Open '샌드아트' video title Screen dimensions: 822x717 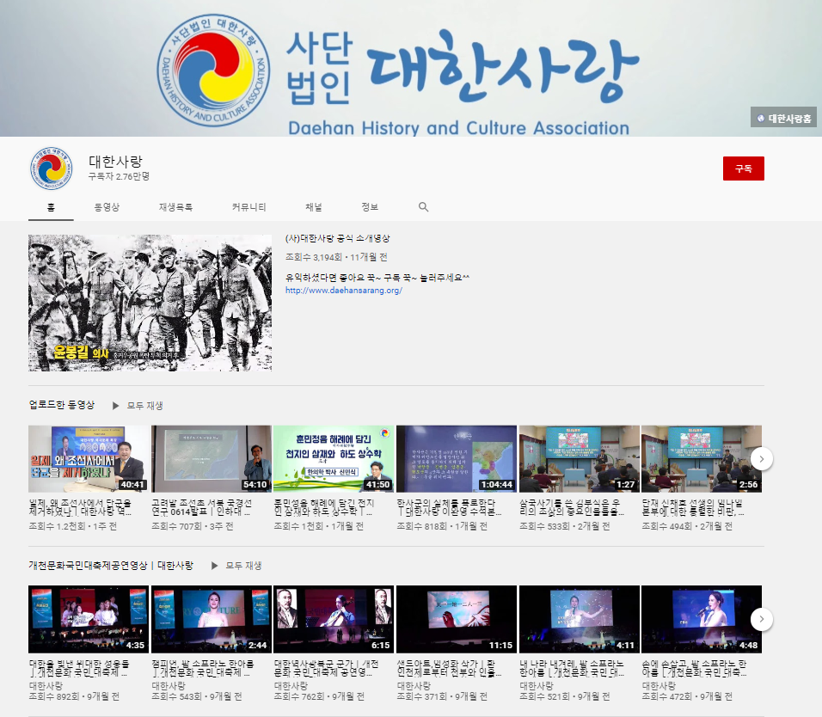coord(449,668)
